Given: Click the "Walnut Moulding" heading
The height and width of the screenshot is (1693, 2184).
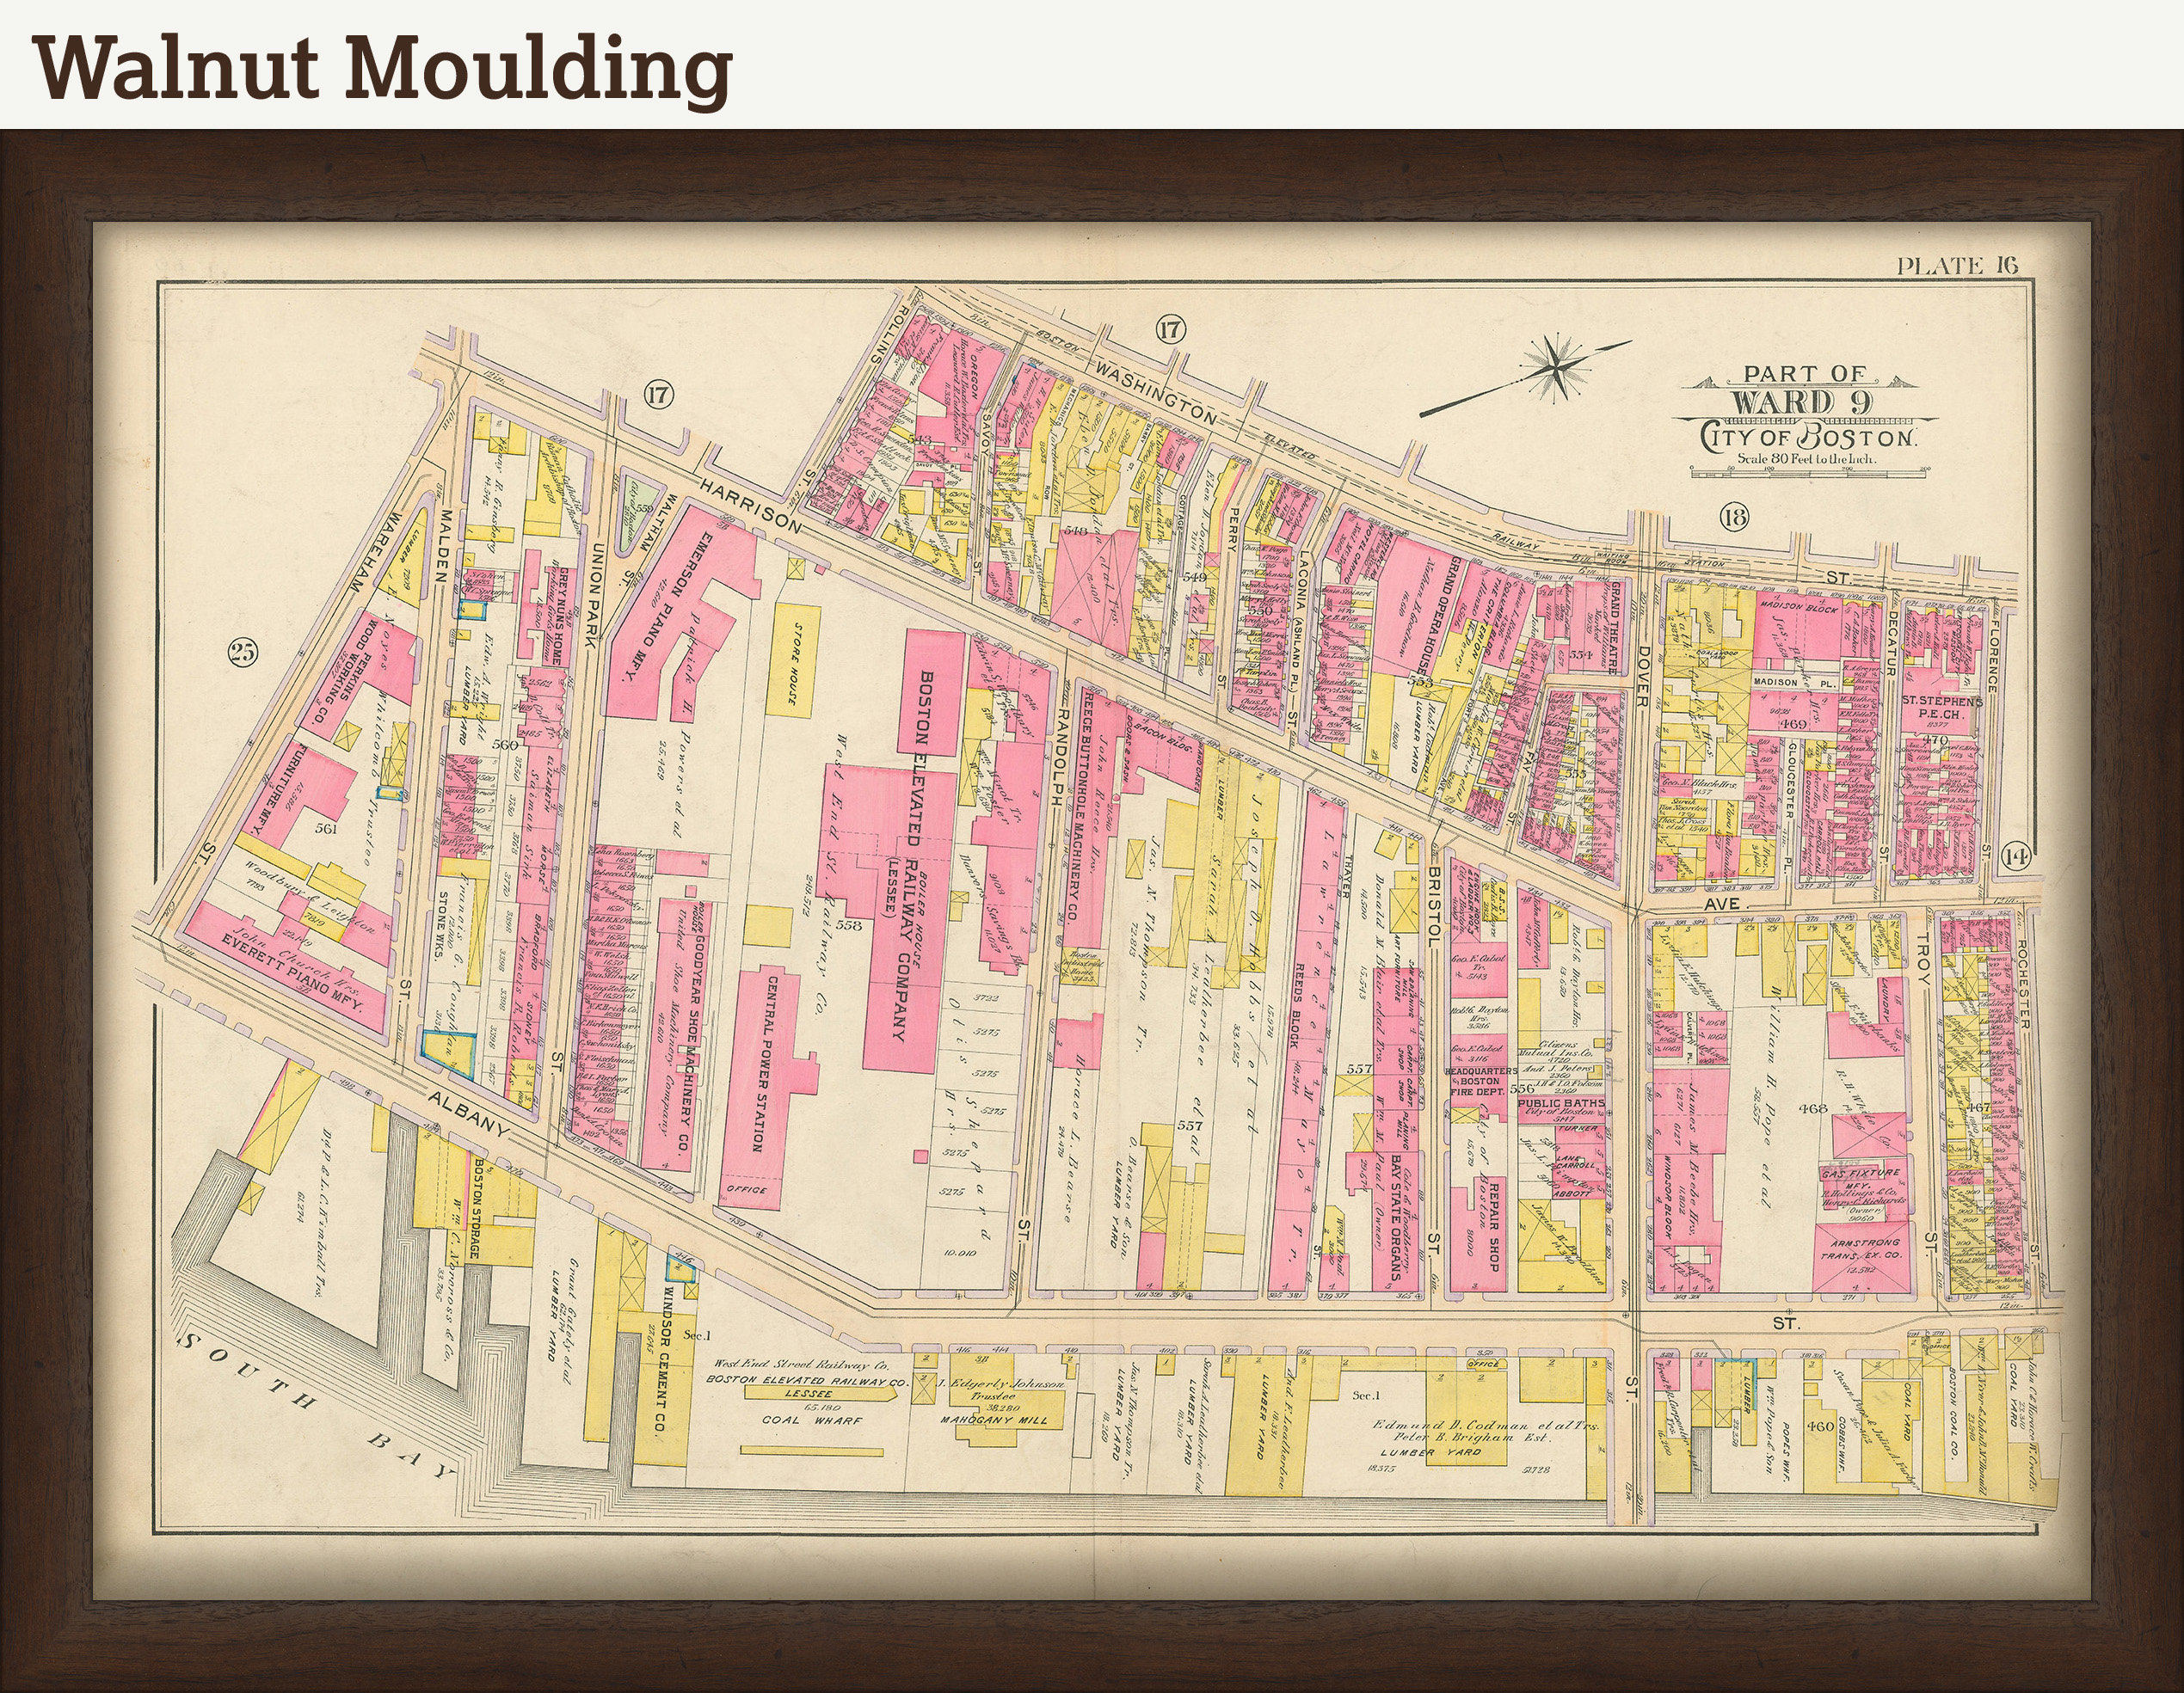Looking at the screenshot, I should (383, 71).
